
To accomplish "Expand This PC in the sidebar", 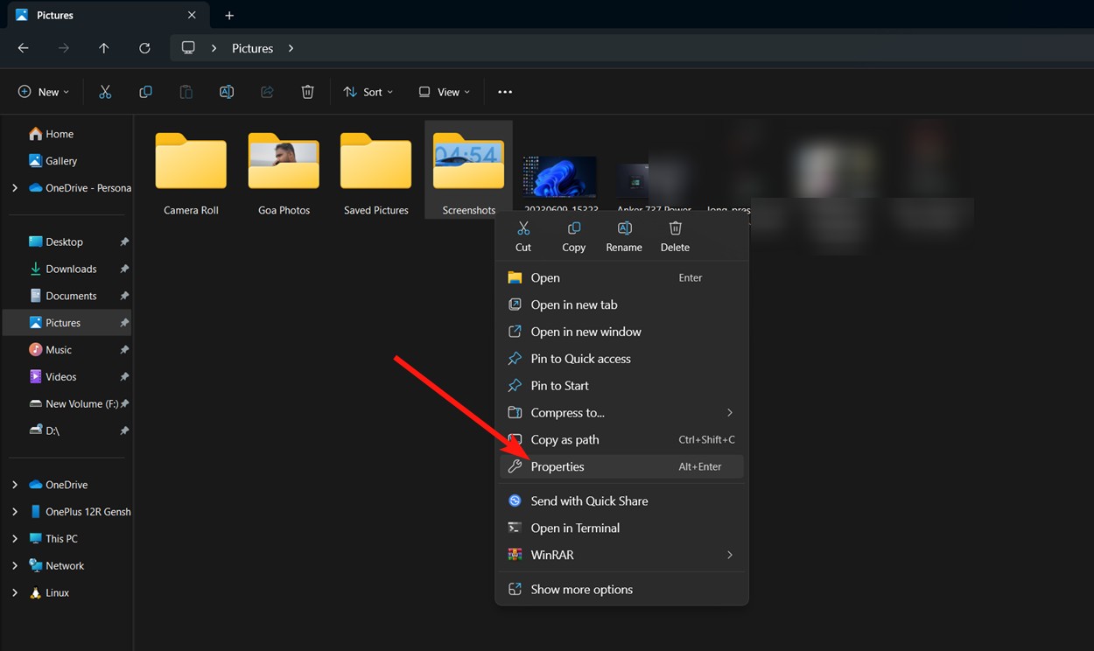I will tap(15, 538).
